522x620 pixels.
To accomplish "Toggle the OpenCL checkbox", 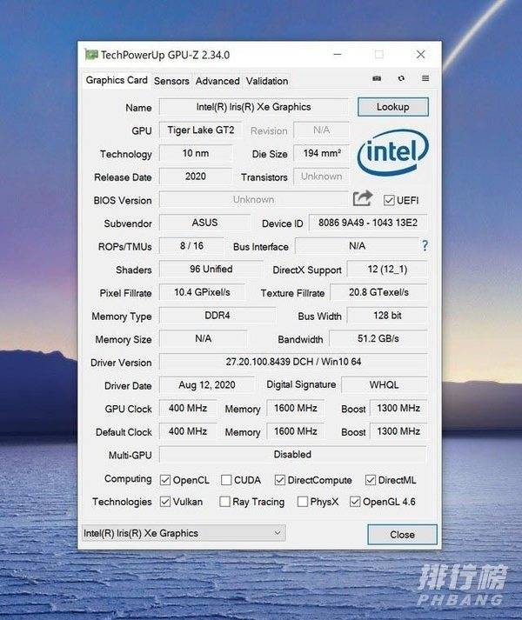I will pyautogui.click(x=165, y=480).
